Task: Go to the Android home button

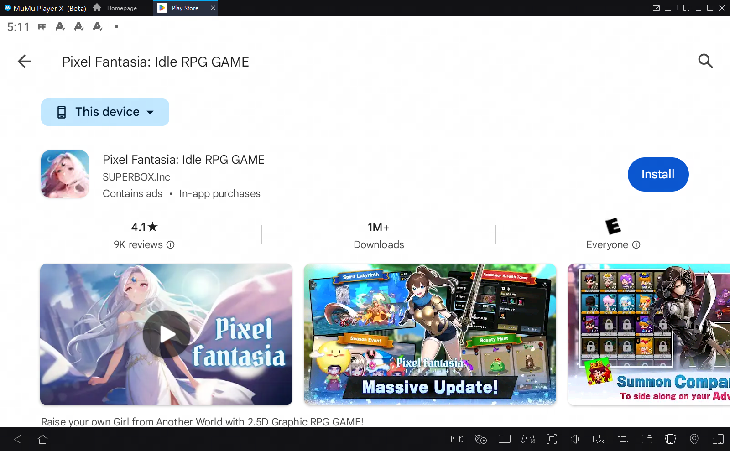Action: [43, 439]
